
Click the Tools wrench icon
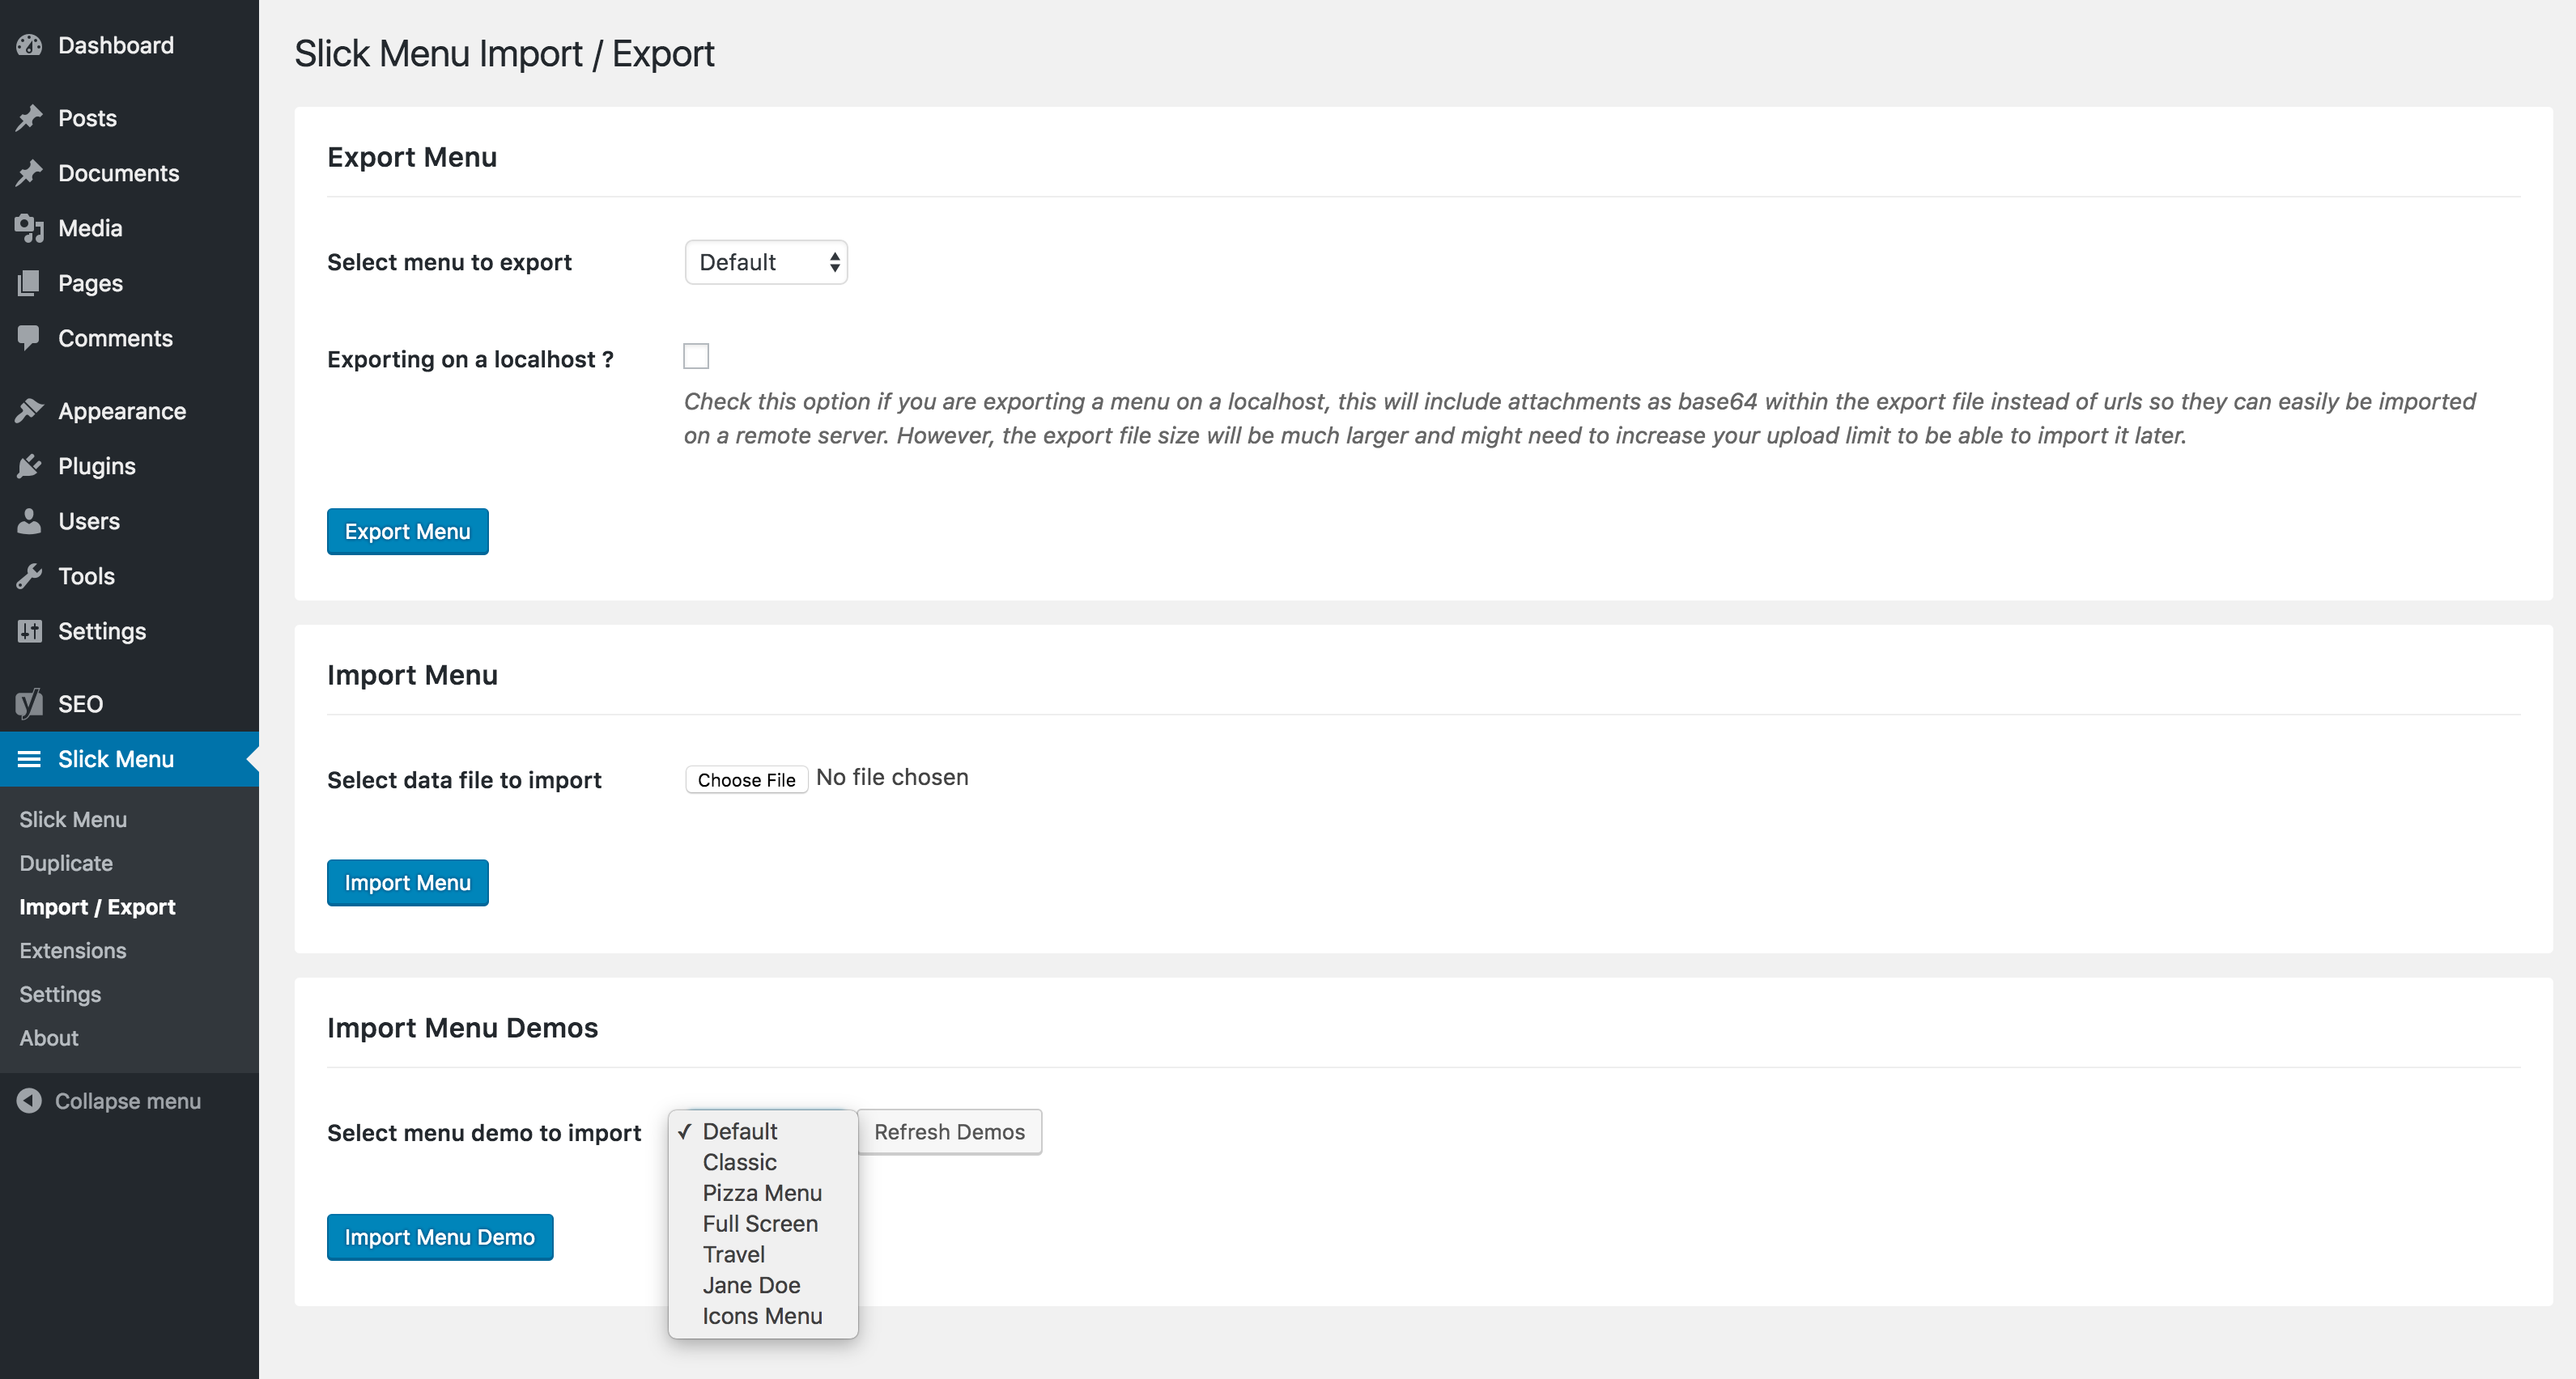(x=29, y=576)
